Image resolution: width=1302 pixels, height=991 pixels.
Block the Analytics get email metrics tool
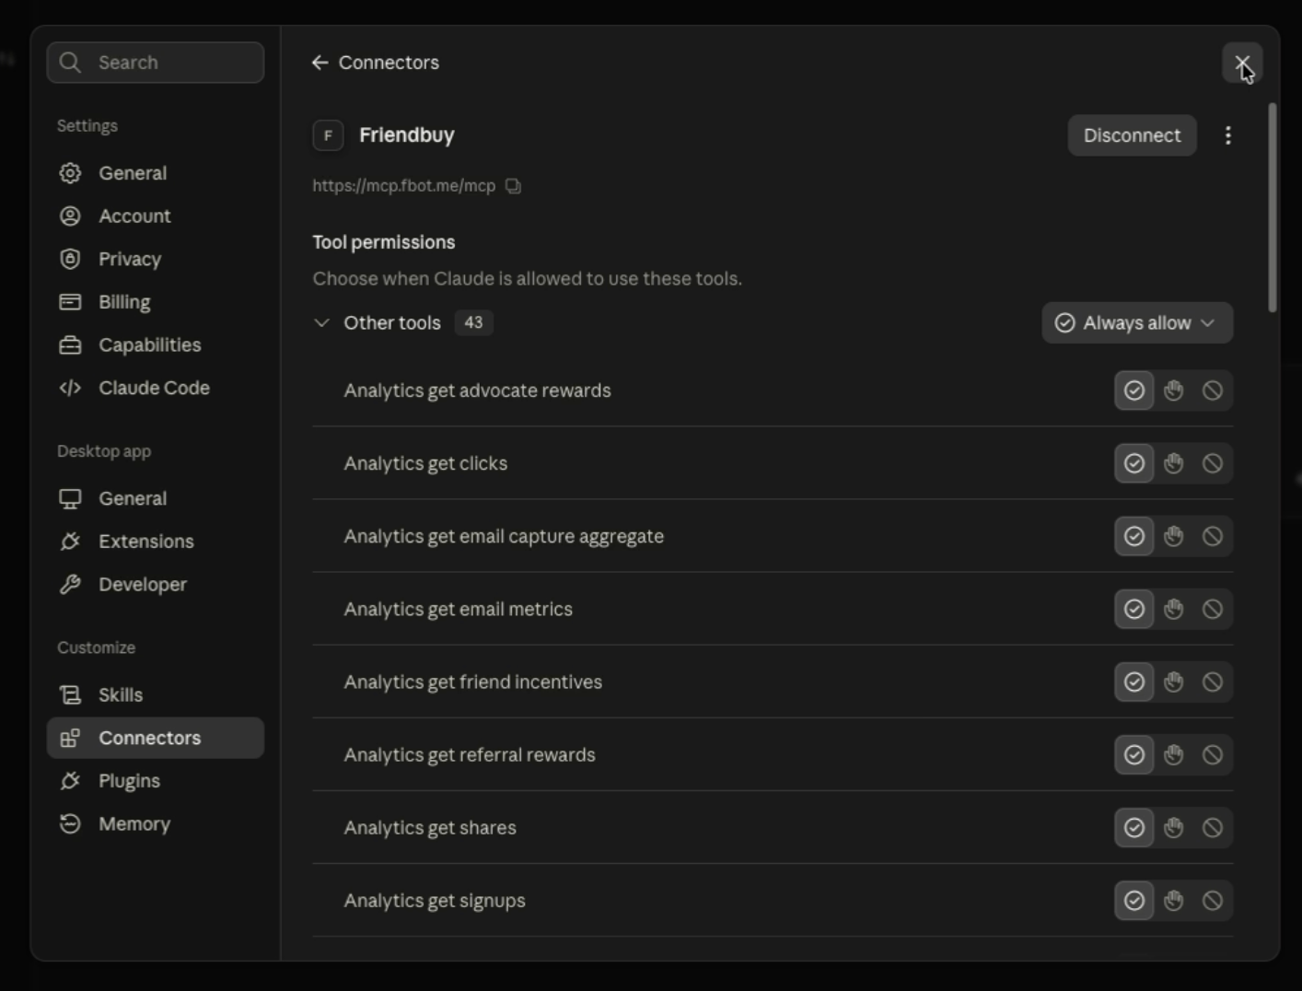1213,609
